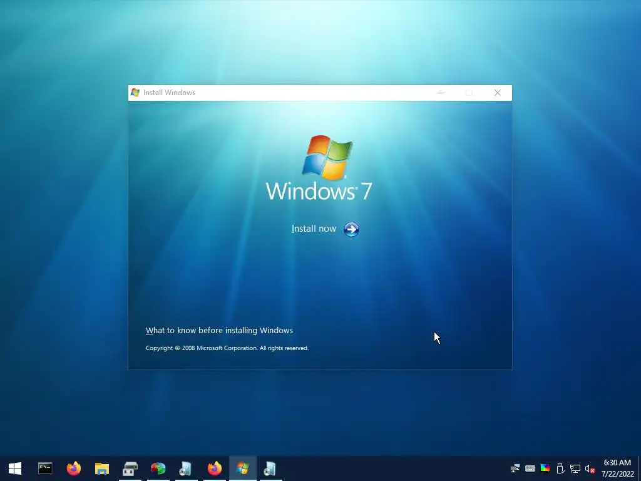This screenshot has width=641, height=481.
Task: Open the disc setup icon beside the globe app
Action: point(186,468)
